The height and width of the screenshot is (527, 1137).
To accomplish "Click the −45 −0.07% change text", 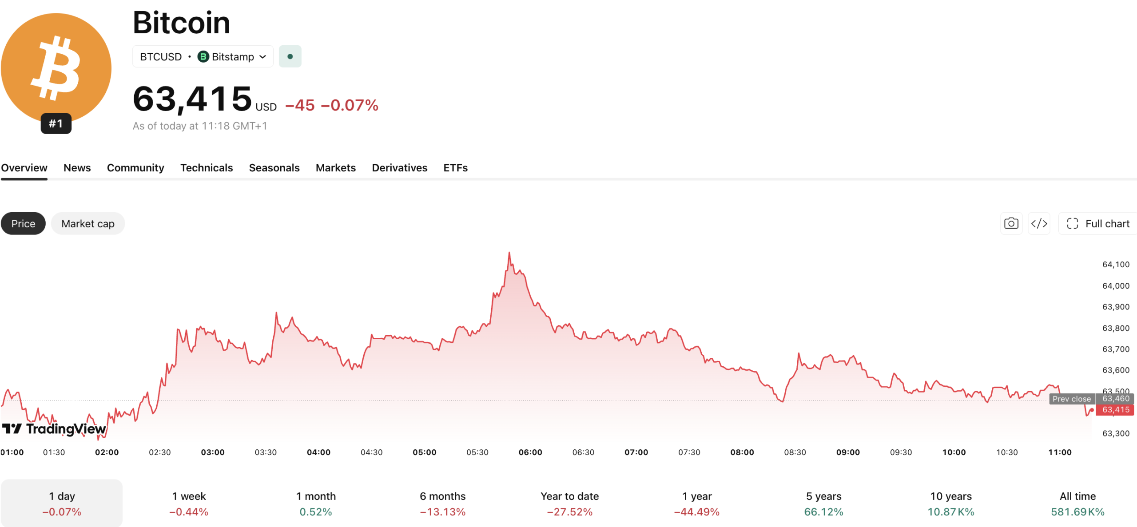I will point(332,105).
